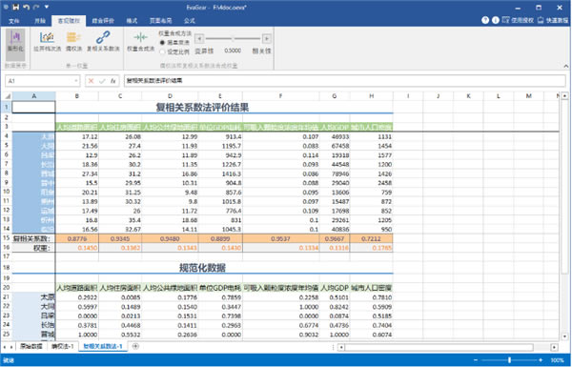Image resolution: width=572 pixels, height=367 pixels.
Task: Click the 使用授权 license button
Action: [x=518, y=20]
